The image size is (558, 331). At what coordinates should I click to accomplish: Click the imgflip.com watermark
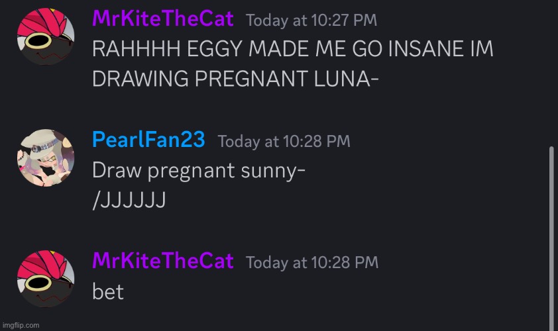point(21,325)
